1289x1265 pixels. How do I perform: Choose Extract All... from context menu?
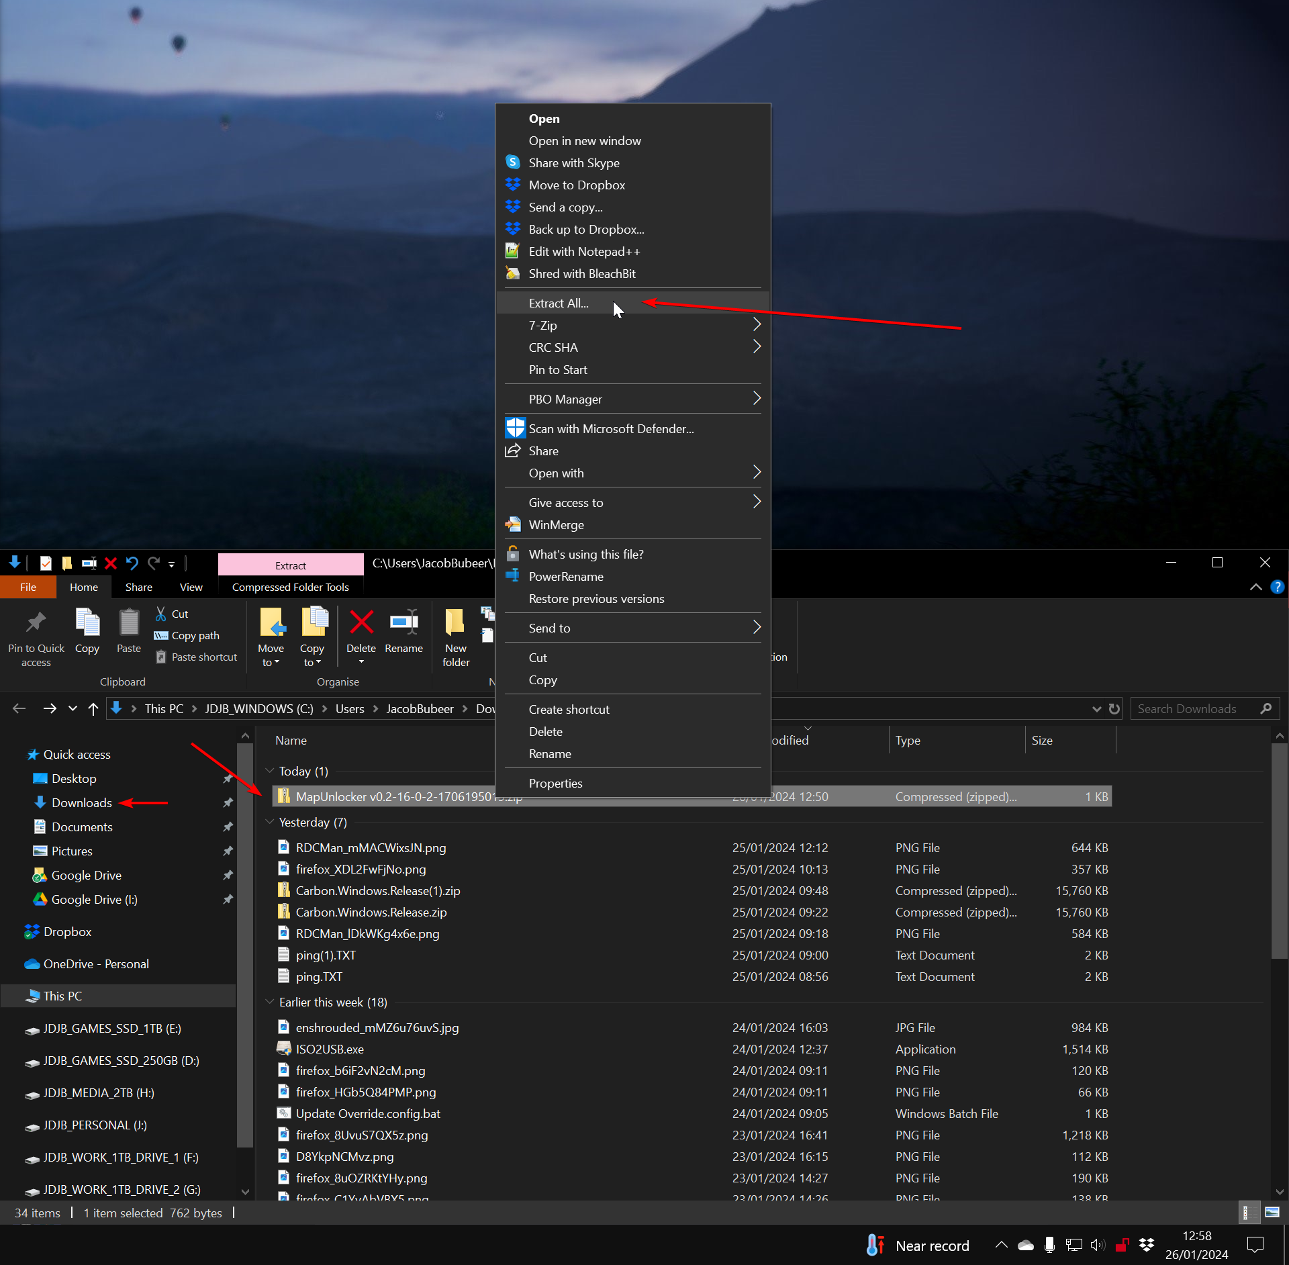pos(559,303)
